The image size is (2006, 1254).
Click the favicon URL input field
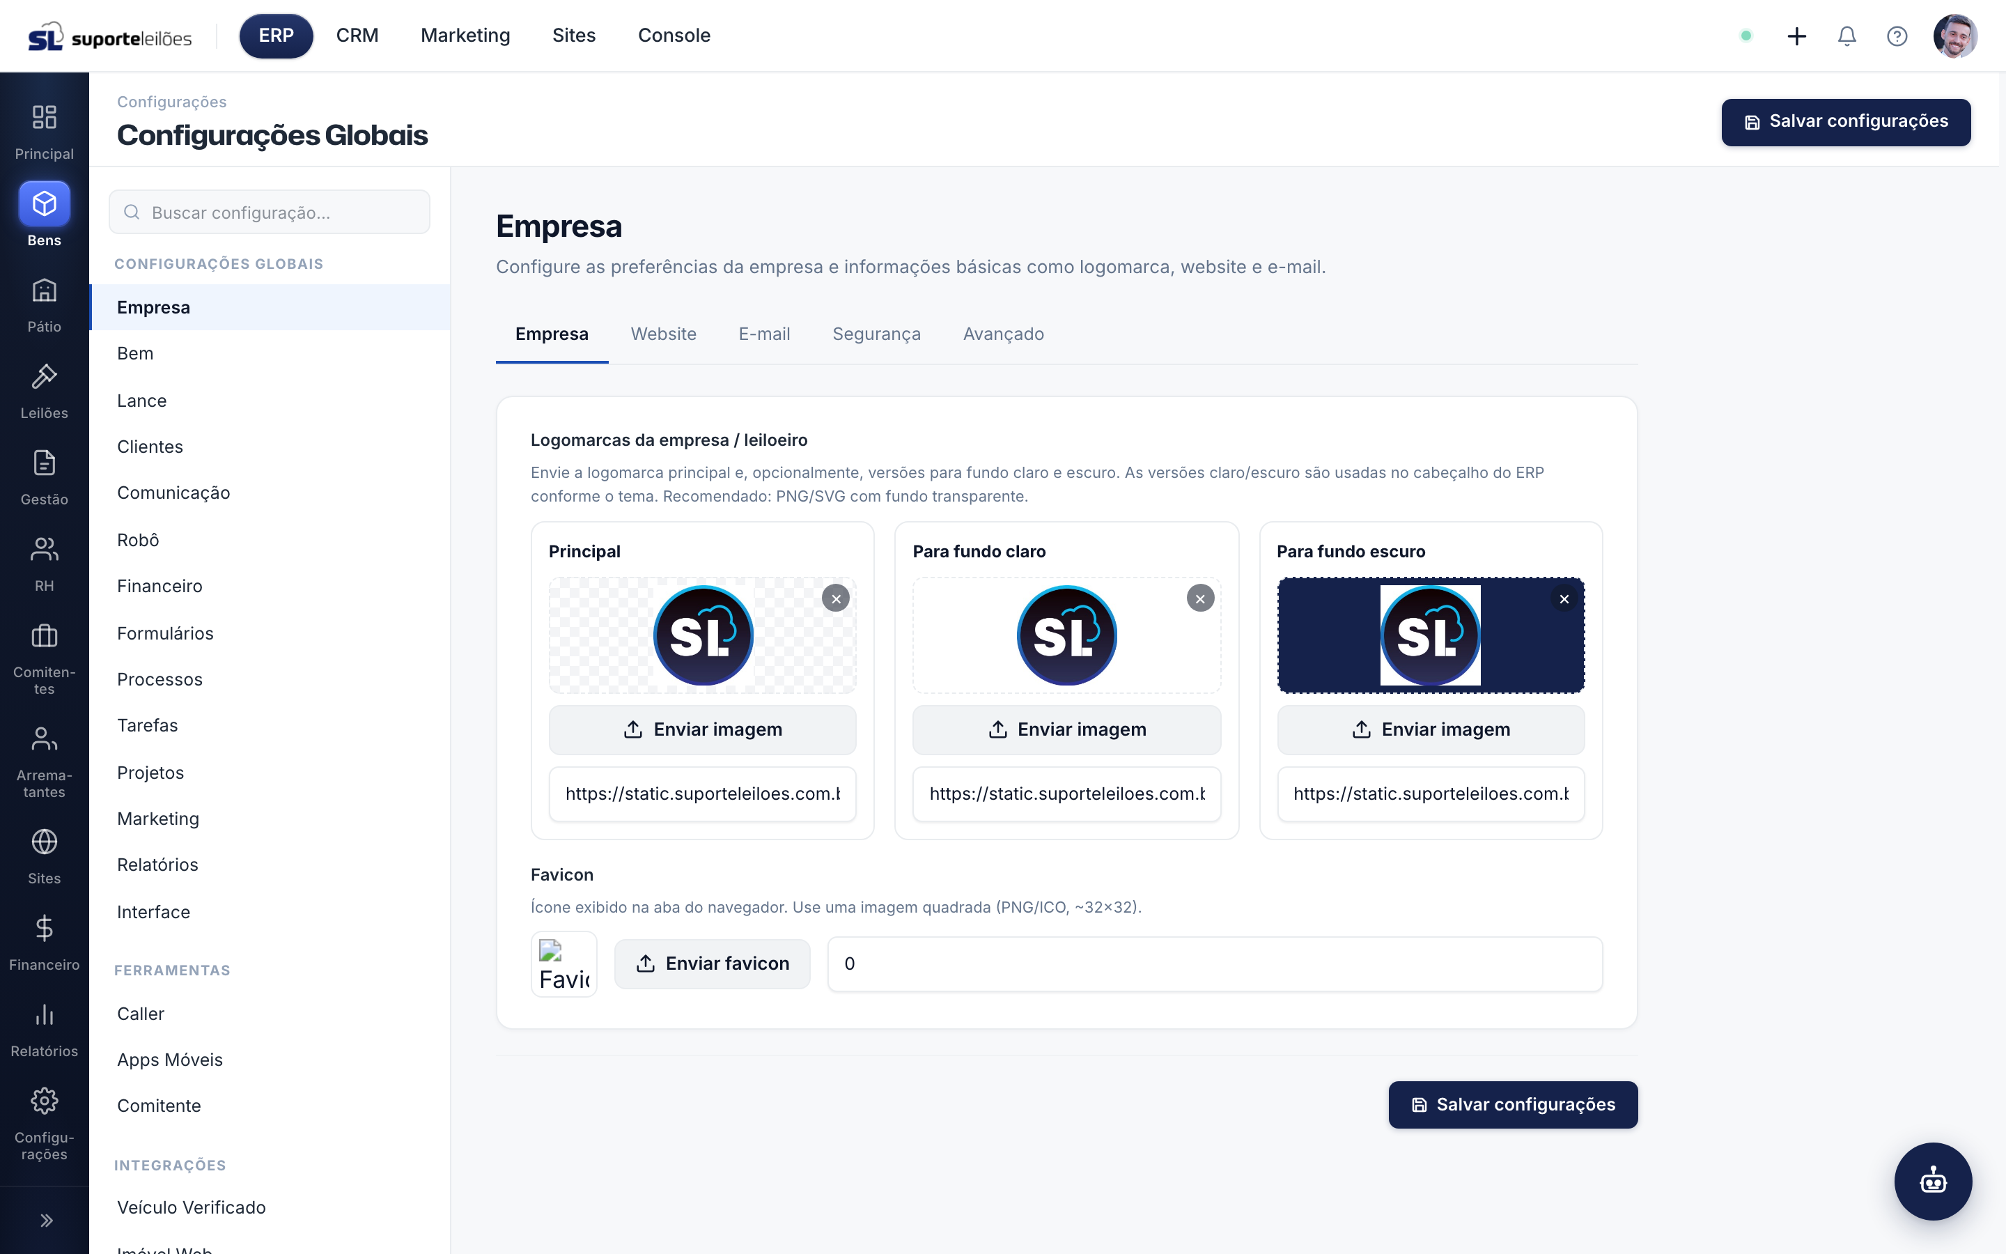[x=1214, y=963]
